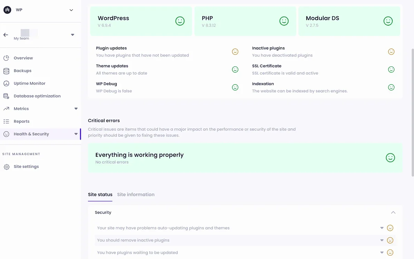This screenshot has height=259, width=414.
Task: Click the Plugin updates neutral face icon
Action: (235, 52)
